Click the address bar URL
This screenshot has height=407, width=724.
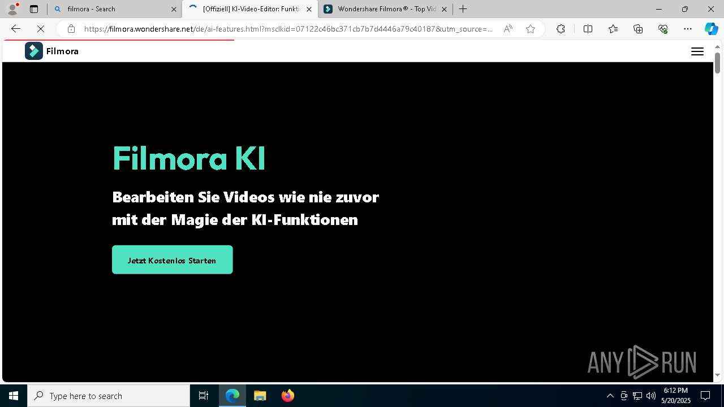click(288, 29)
